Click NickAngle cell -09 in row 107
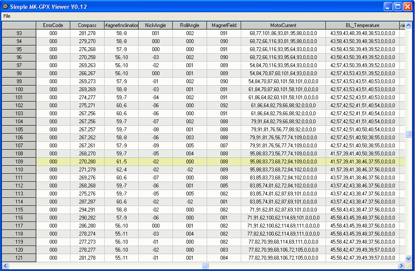This screenshot has height=271, width=415. click(156, 146)
